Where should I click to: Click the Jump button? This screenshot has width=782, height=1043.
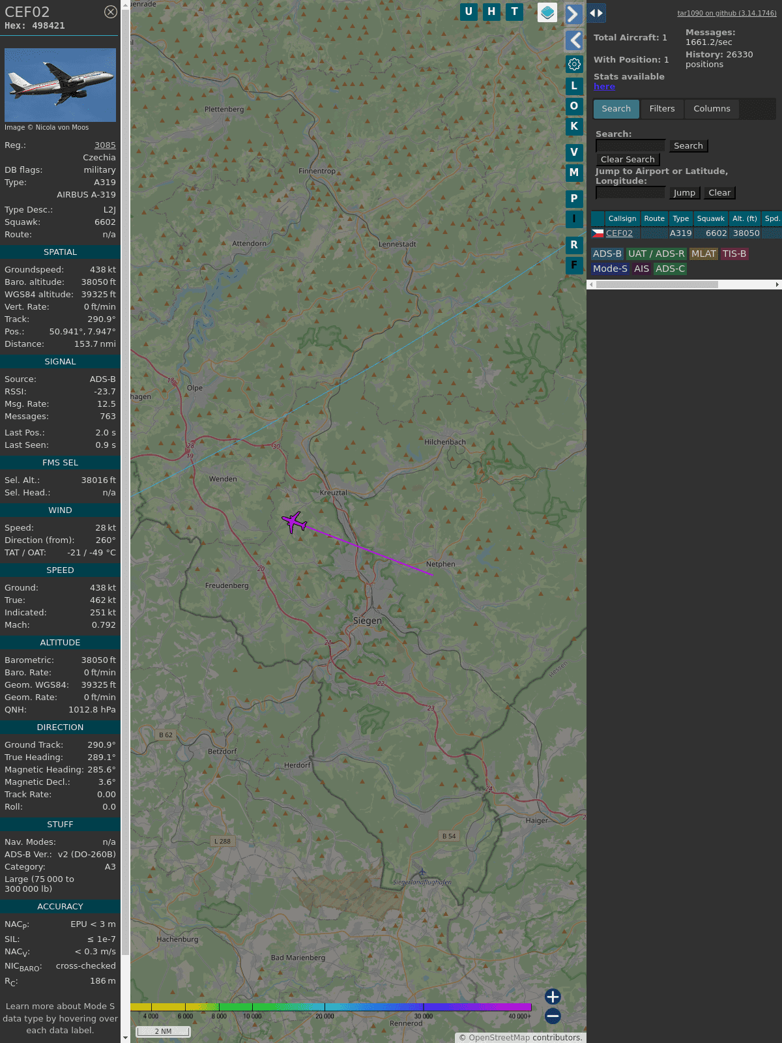tap(684, 193)
